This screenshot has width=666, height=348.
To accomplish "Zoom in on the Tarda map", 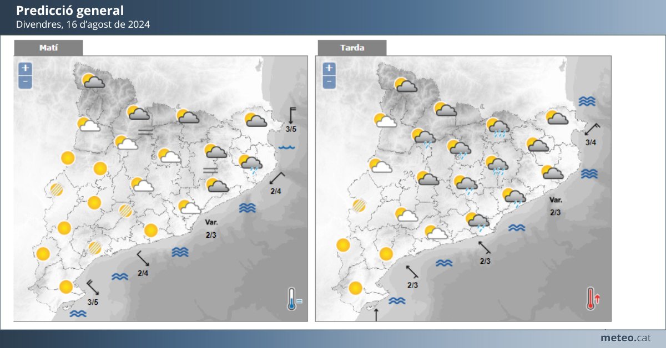I will pyautogui.click(x=329, y=69).
